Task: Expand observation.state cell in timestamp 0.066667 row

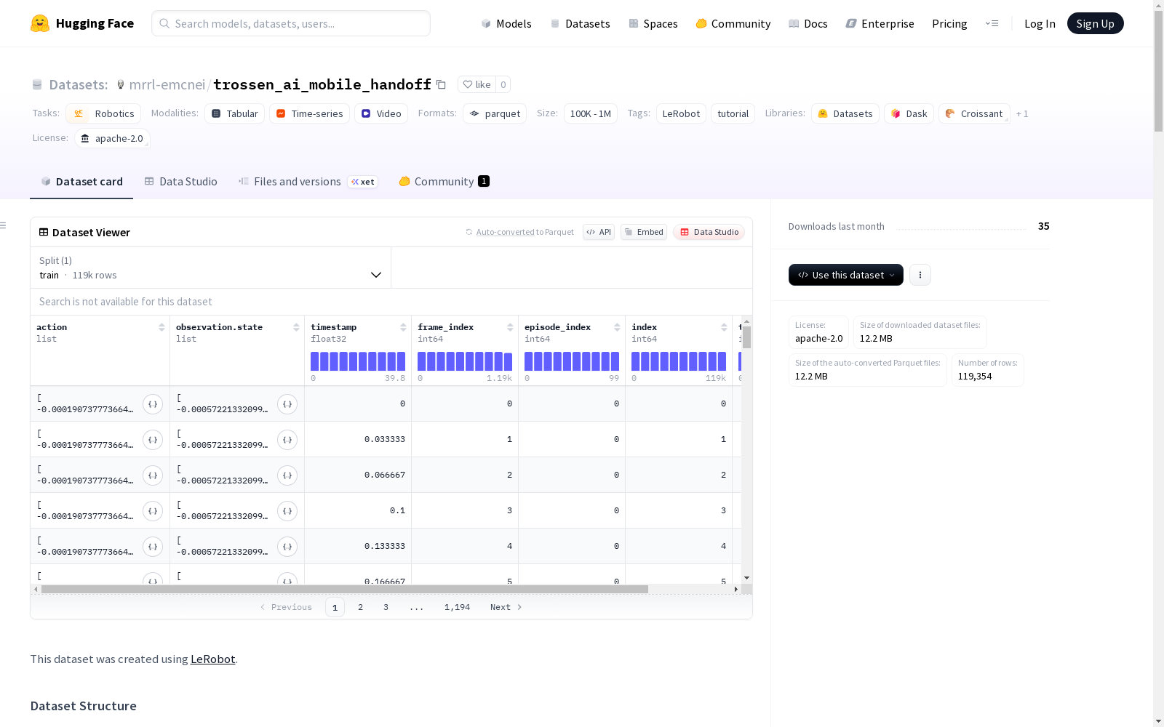Action: (287, 475)
